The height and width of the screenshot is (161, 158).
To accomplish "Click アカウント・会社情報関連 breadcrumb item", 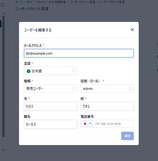I will pyautogui.click(x=51, y=2).
